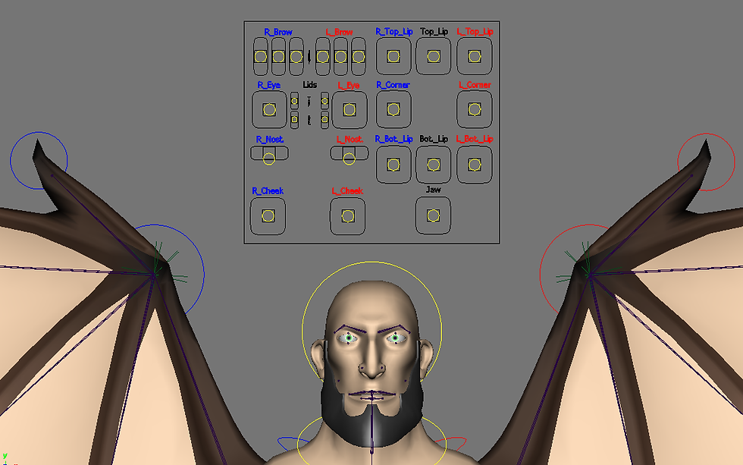
Task: Select the L_Bot_Lip control handle
Action: (475, 165)
